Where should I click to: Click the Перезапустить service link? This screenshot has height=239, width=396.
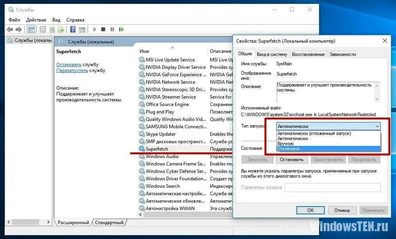pos(72,70)
